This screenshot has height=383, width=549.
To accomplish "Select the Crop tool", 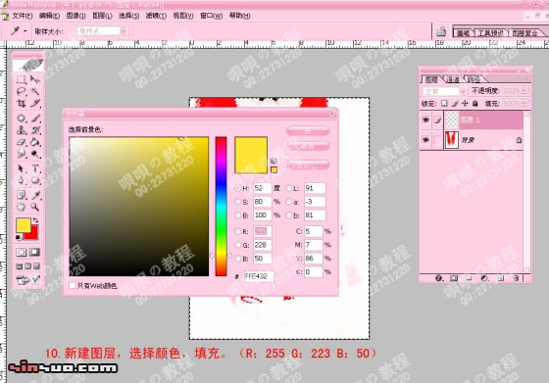I will point(22,104).
